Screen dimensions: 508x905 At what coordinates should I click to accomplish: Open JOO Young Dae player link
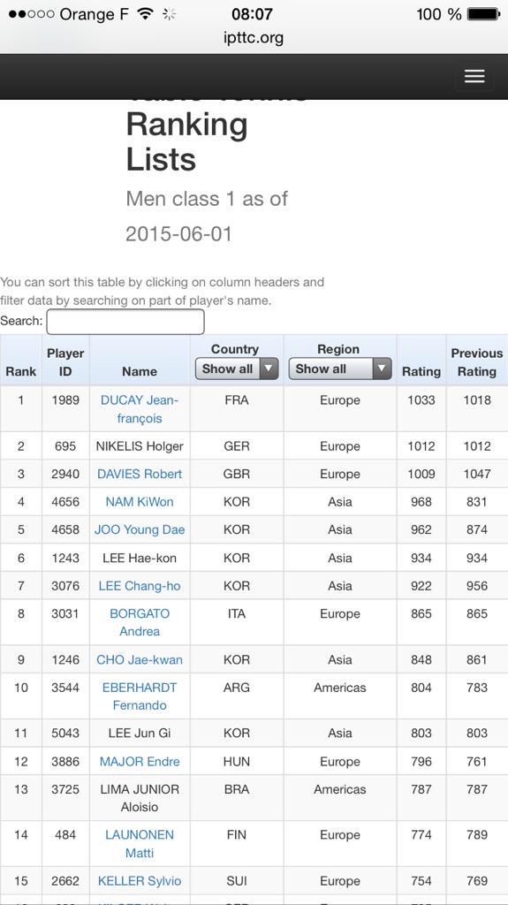click(140, 529)
